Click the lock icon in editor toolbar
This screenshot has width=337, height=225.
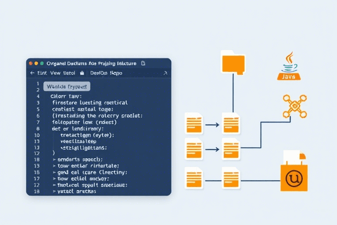tap(82, 73)
